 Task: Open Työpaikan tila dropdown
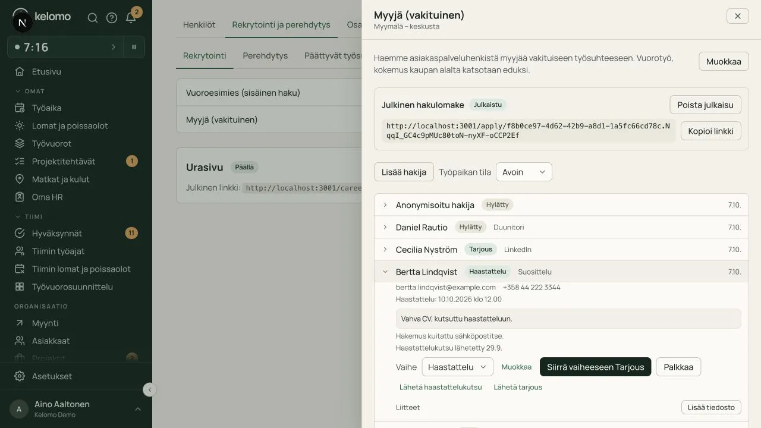tap(524, 172)
